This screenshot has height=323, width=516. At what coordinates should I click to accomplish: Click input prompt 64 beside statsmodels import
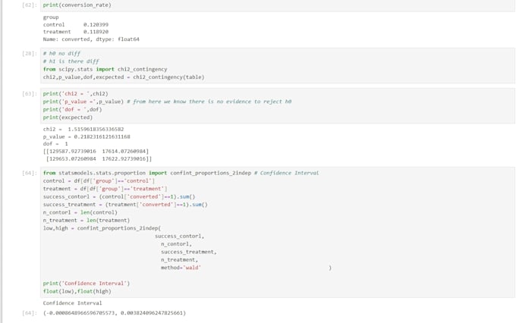click(30, 173)
